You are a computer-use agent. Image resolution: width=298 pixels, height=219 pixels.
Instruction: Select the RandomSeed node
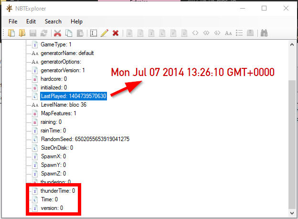[x=85, y=139]
